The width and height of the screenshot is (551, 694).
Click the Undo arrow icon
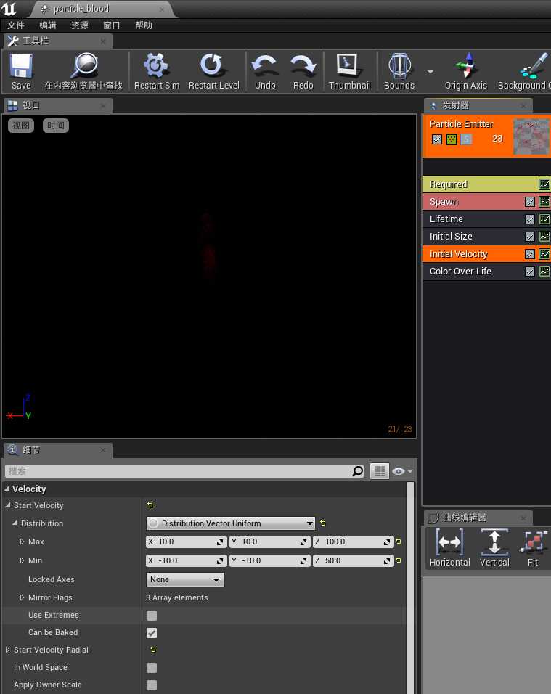click(265, 65)
